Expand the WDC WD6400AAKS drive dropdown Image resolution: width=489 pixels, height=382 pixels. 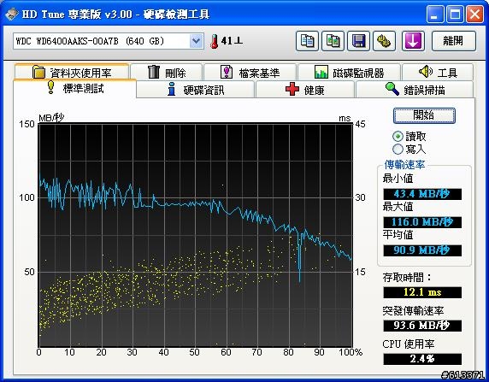(196, 41)
